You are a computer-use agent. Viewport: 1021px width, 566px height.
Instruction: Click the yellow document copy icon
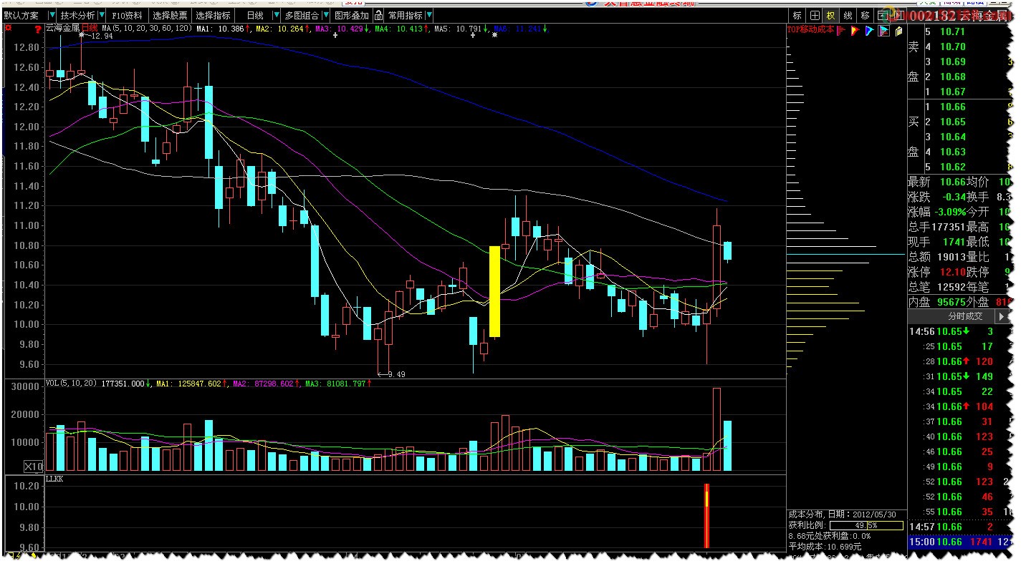[x=898, y=31]
